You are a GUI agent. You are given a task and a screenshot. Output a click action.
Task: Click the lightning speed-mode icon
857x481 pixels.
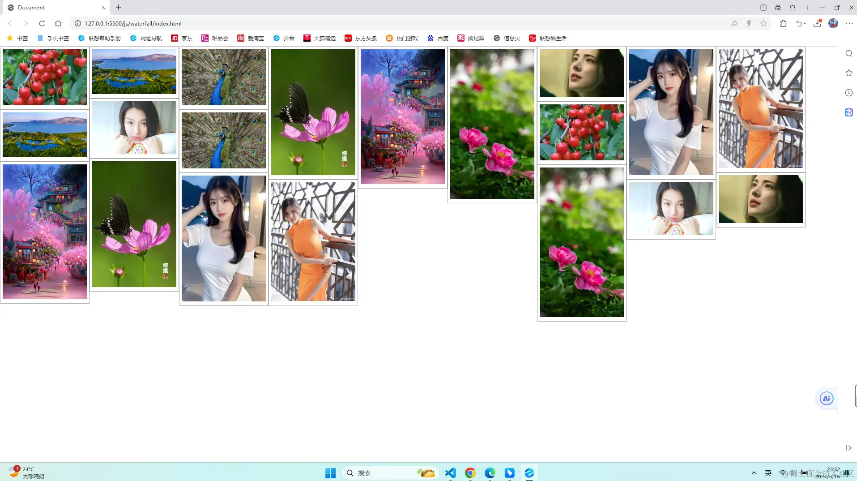coord(749,23)
